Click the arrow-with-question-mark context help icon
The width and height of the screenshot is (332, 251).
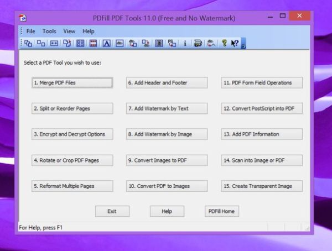pyautogui.click(x=235, y=43)
